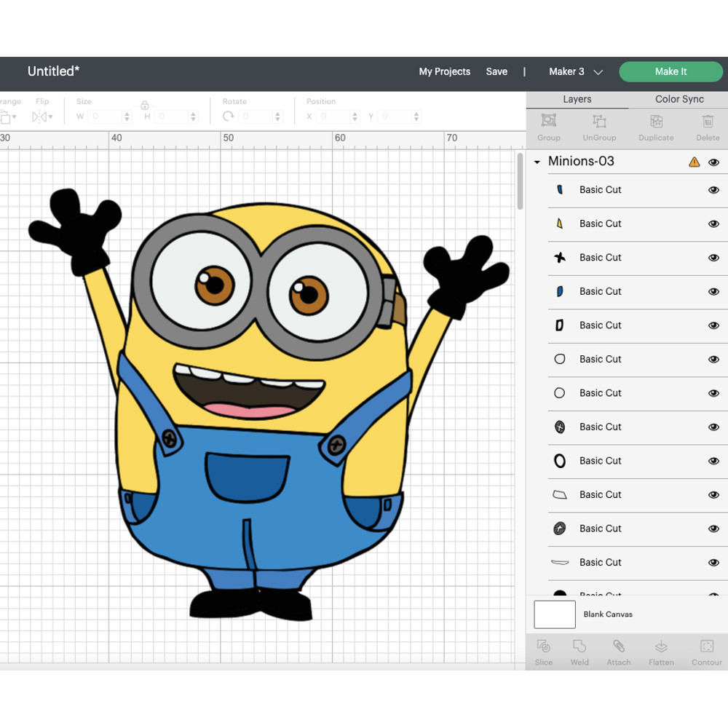Click the Delete icon in Layers panel
Screen dimensions: 728x728
tap(707, 127)
